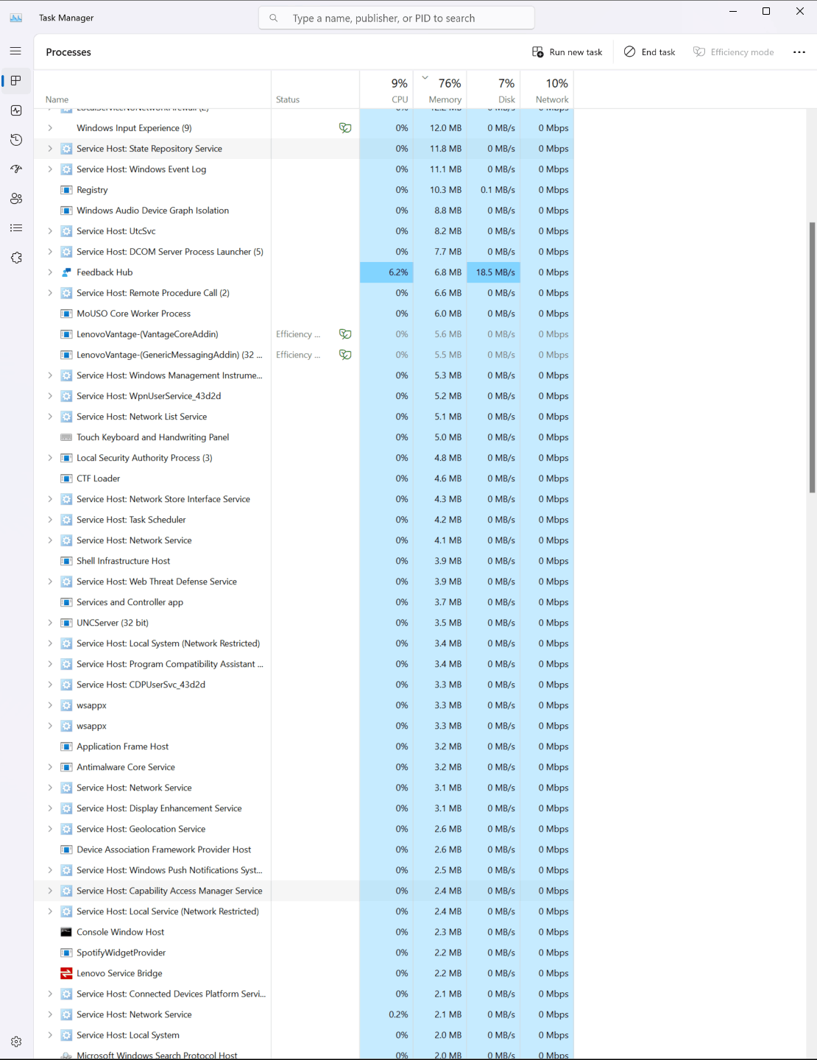Open Users icon in sidebar
817x1060 pixels.
click(x=16, y=199)
